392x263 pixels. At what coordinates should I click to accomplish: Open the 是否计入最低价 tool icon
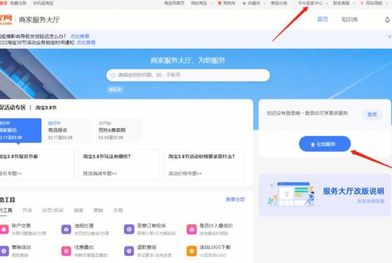pyautogui.click(x=192, y=229)
